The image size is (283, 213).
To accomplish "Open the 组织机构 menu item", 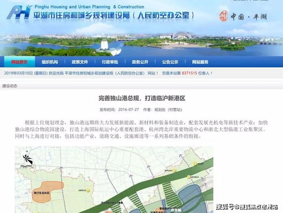I will tap(50, 62).
